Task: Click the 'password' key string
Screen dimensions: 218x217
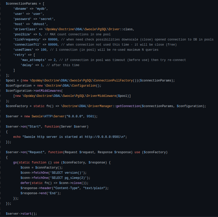Action: pyautogui.click(x=22, y=19)
